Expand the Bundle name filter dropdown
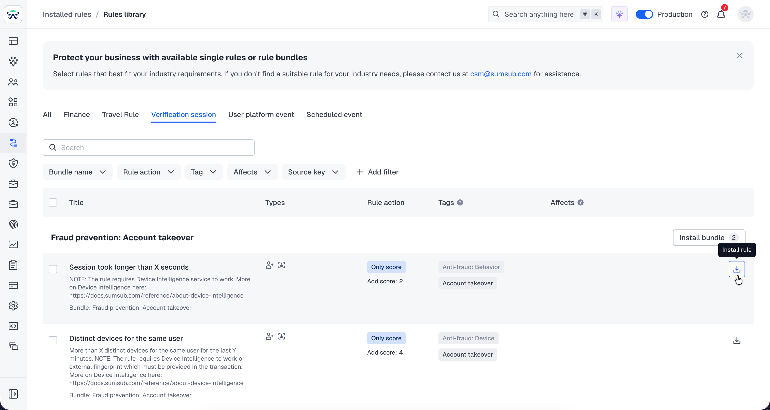 [77, 172]
